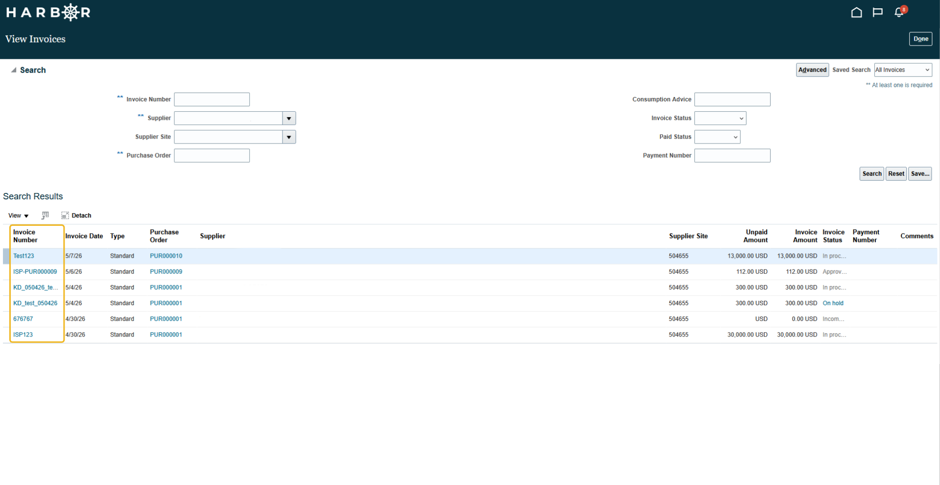
Task: Click the query by example icon
Action: pos(45,216)
